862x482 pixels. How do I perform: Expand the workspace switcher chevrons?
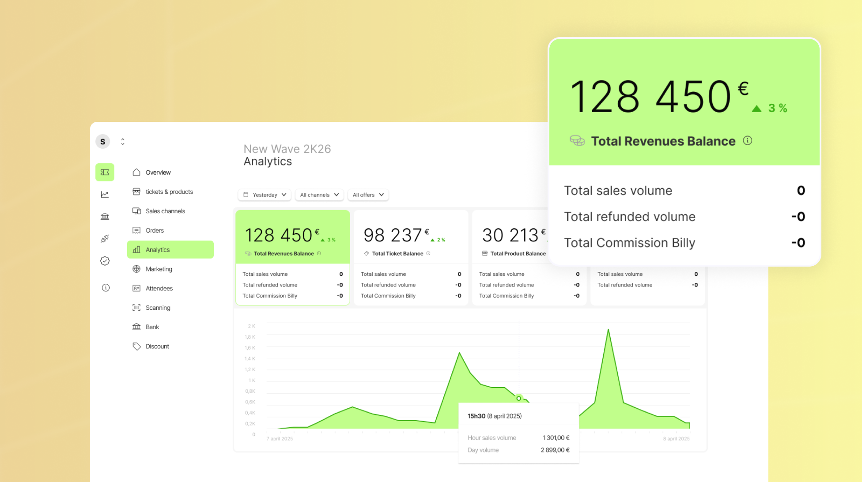pyautogui.click(x=123, y=141)
